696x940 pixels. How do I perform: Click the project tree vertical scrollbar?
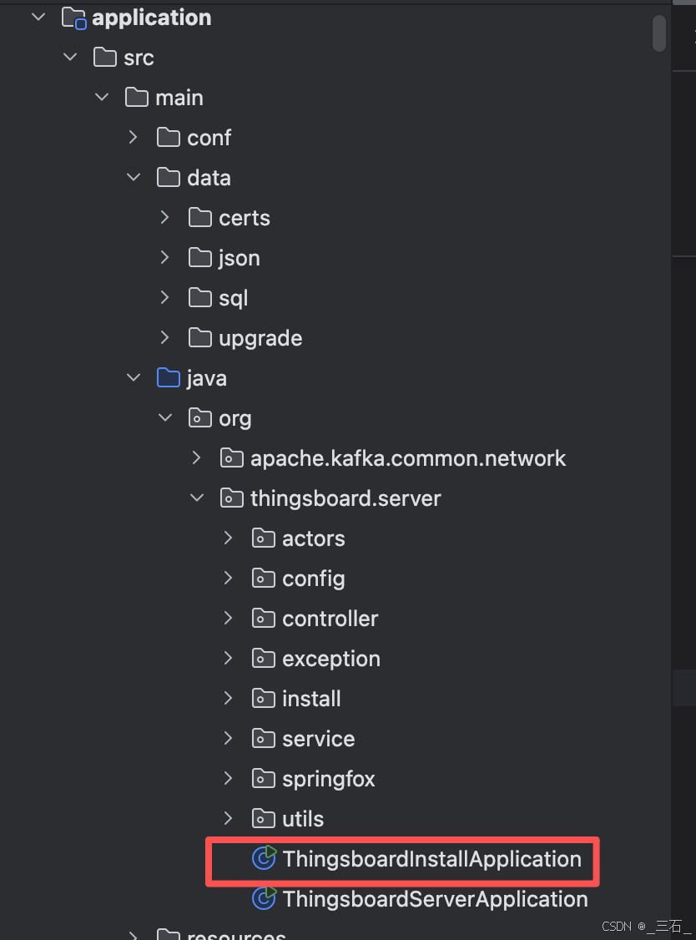pos(659,33)
